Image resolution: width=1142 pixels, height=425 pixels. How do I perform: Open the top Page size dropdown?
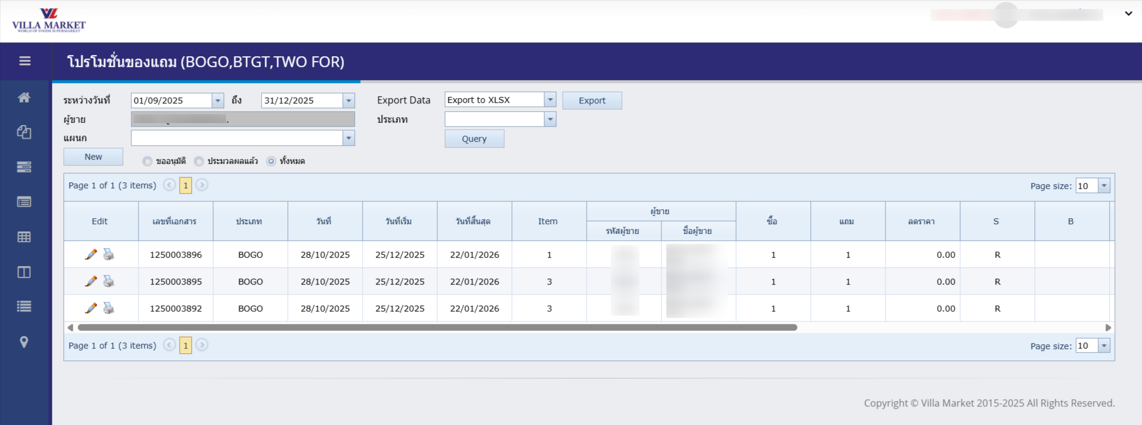(1104, 186)
